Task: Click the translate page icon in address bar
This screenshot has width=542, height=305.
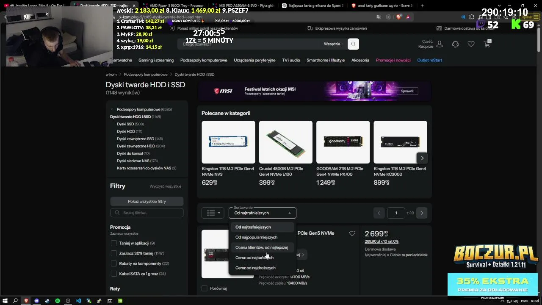Action: click(x=379, y=17)
